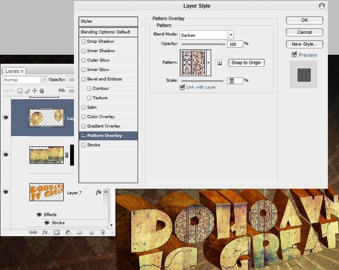Enable the Stroke style checkbox
The height and width of the screenshot is (270, 339).
click(83, 145)
